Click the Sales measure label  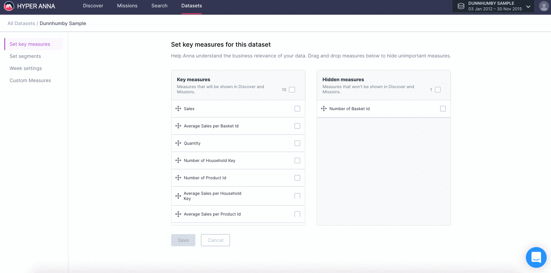[x=189, y=109]
